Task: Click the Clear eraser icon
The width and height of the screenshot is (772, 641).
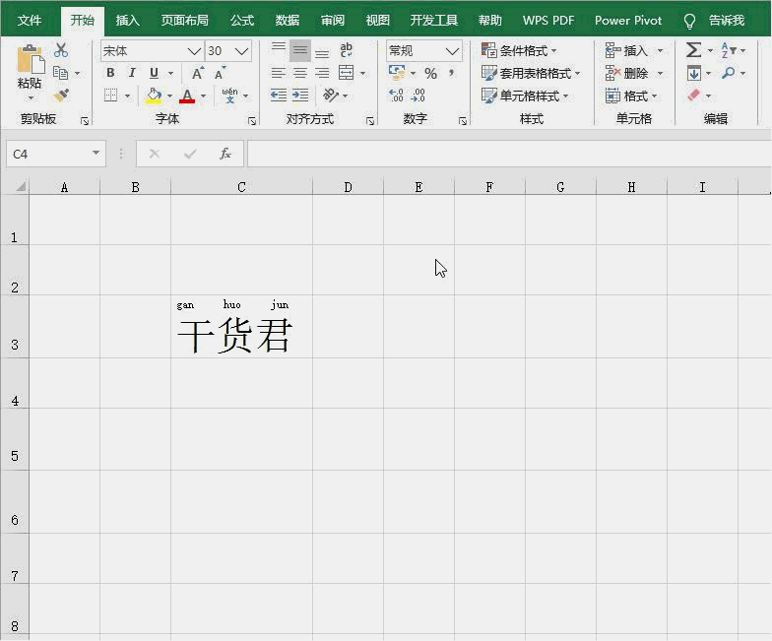Action: click(693, 95)
